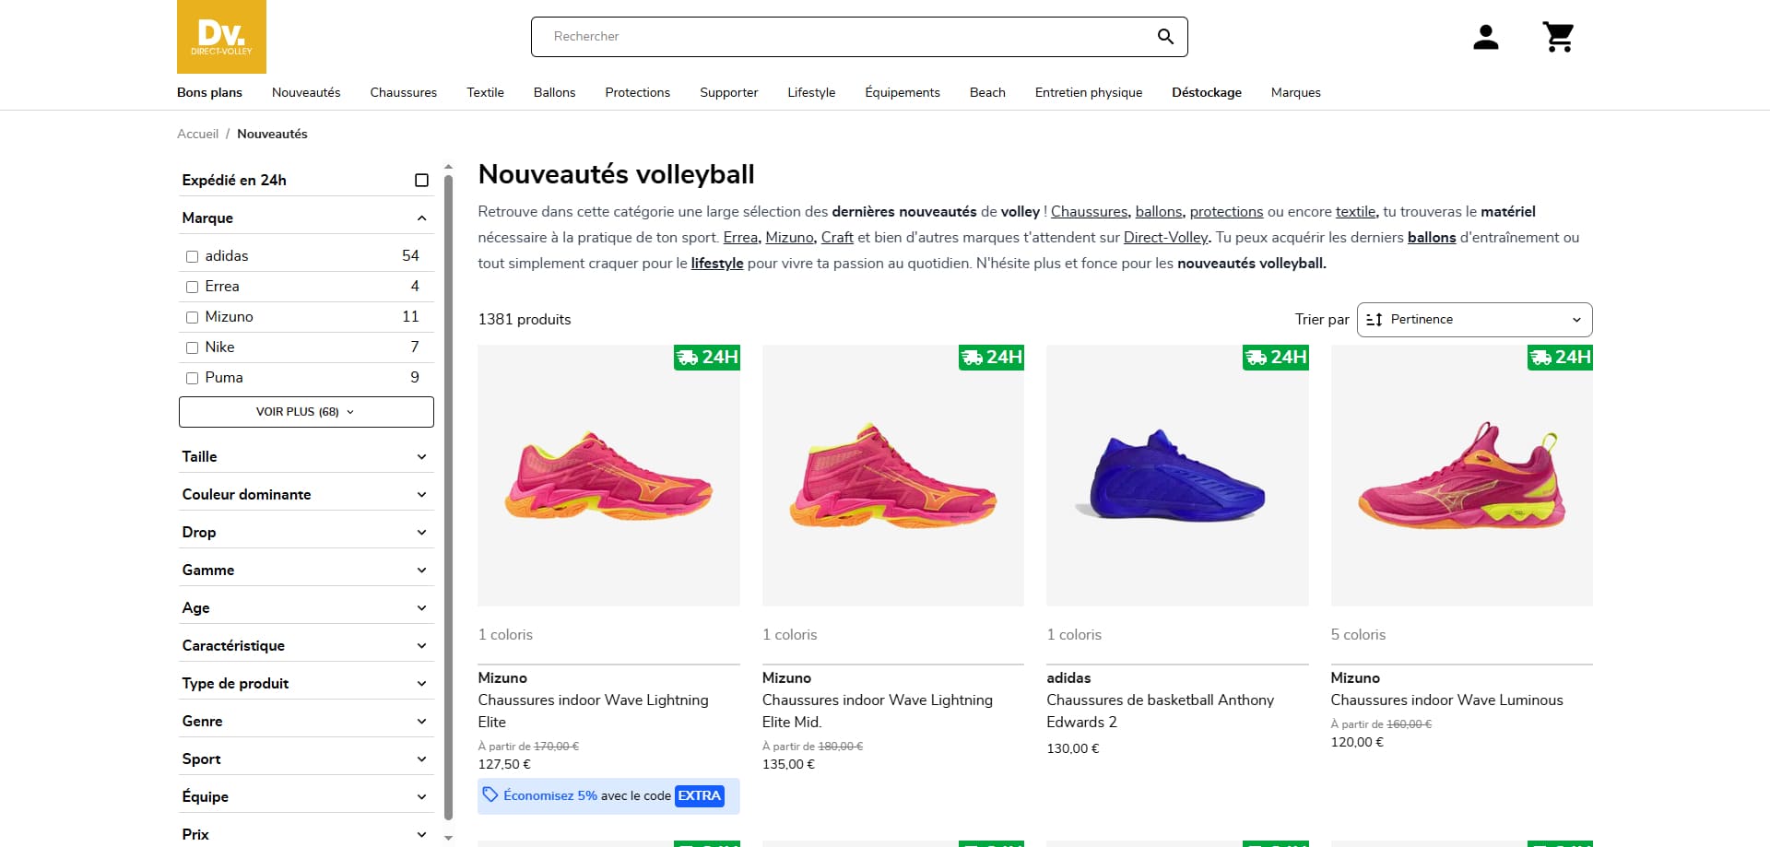This screenshot has width=1770, height=847.
Task: Click the filter sidebar scrollbar down arrow
Action: coord(449,838)
